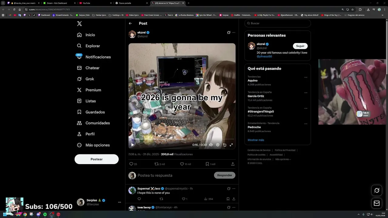Open floating Grok button

pyautogui.click(x=377, y=190)
